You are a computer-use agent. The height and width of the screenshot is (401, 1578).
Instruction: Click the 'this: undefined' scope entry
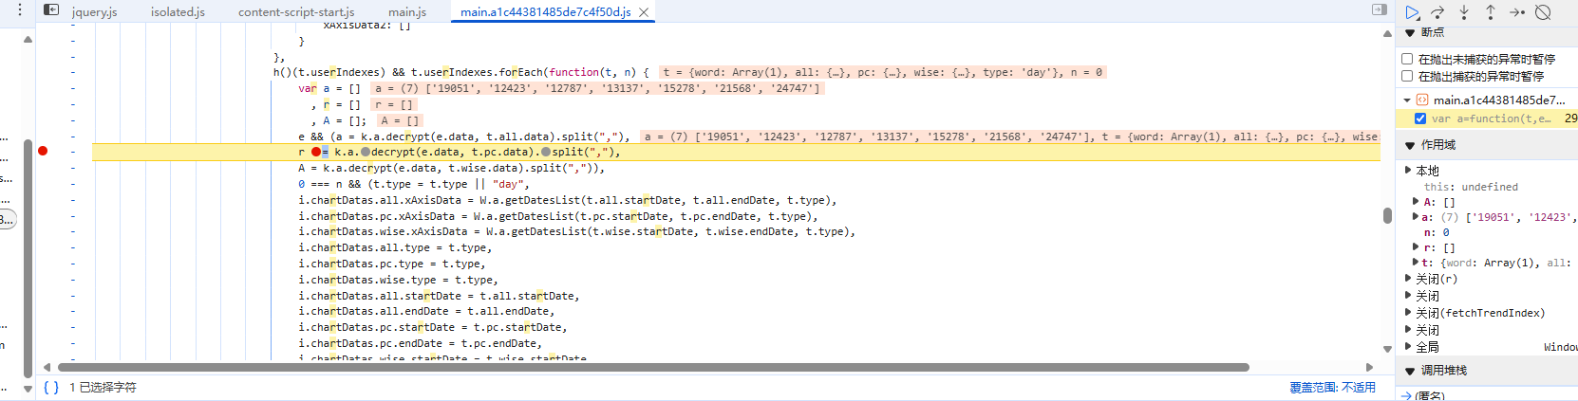click(x=1471, y=187)
